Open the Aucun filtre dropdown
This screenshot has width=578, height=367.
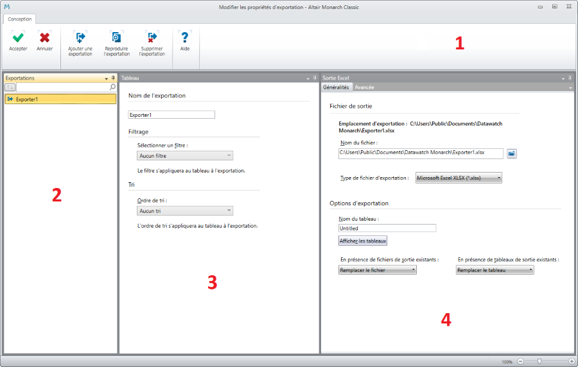[185, 156]
